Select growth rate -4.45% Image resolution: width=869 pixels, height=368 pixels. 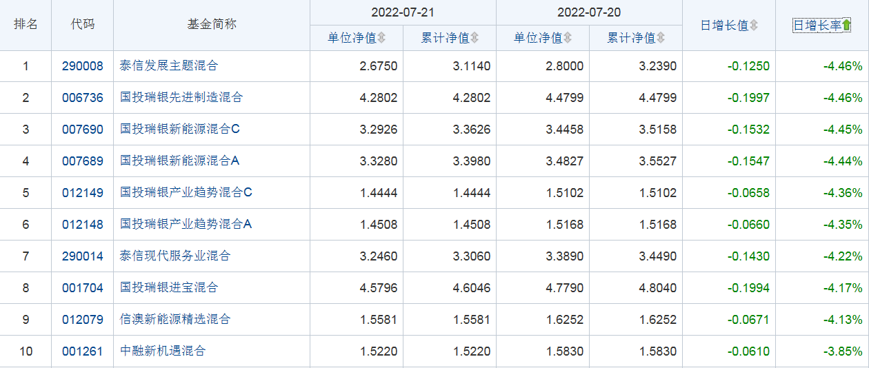[843, 130]
